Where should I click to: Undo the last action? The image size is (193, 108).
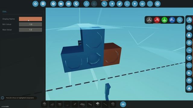tap(87, 4)
